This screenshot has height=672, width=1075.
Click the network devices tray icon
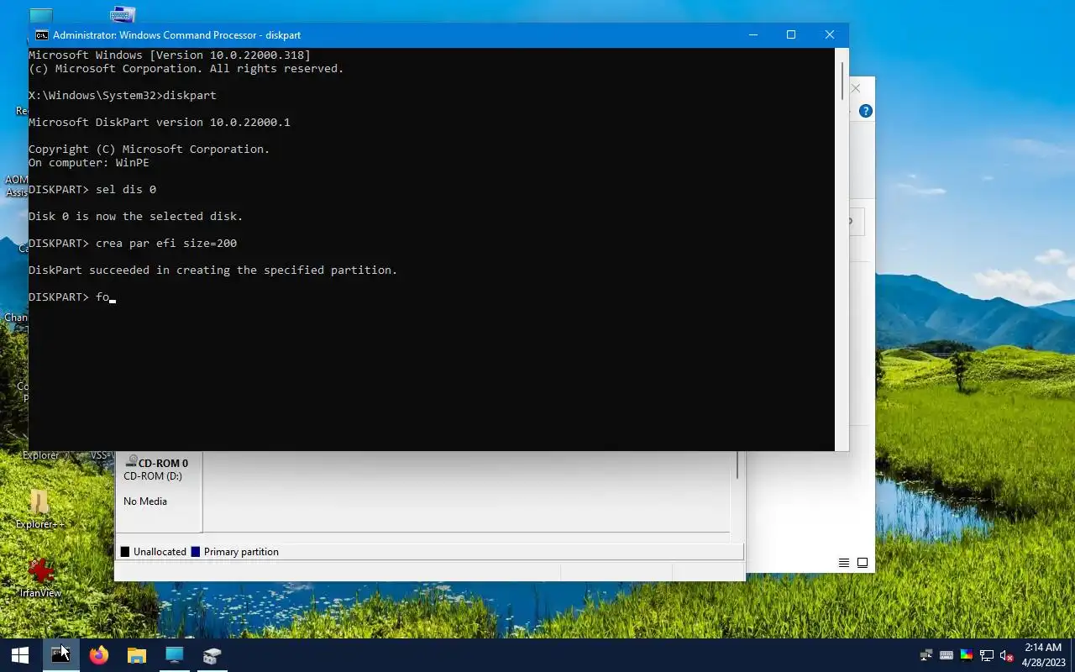(926, 655)
